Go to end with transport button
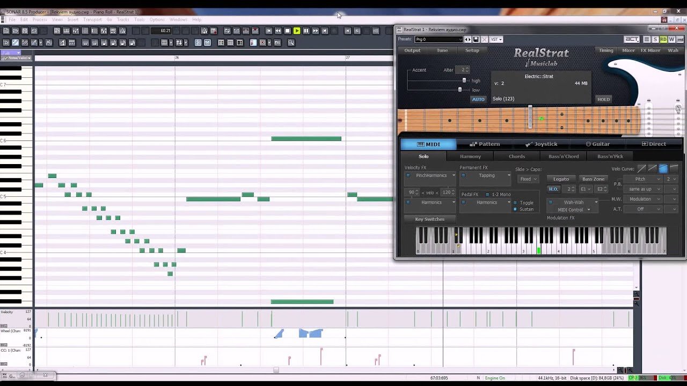Screen dimensions: 687x386 [x=325, y=31]
